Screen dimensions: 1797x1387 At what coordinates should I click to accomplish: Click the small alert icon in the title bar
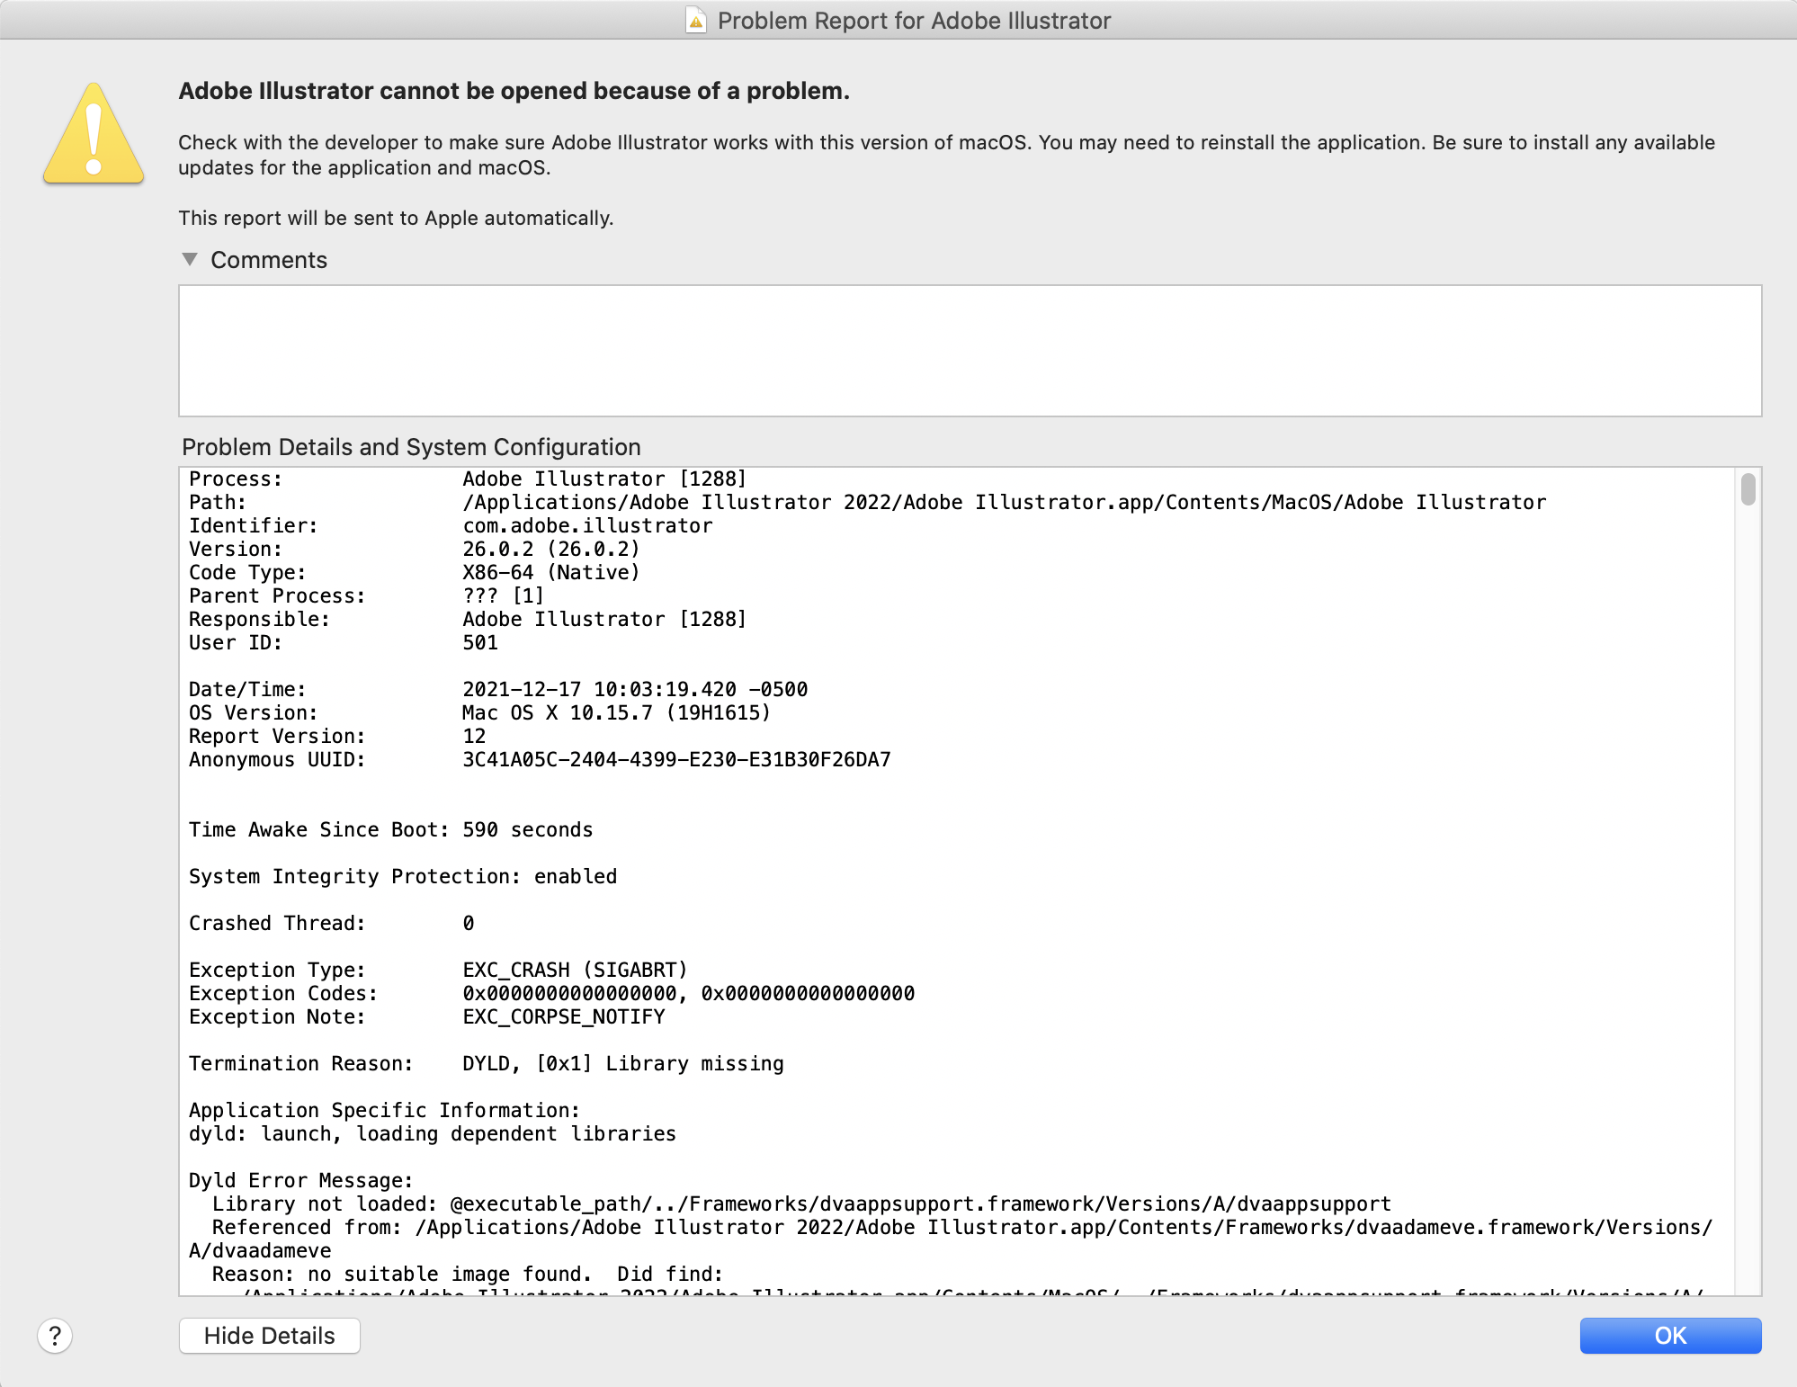[x=693, y=20]
